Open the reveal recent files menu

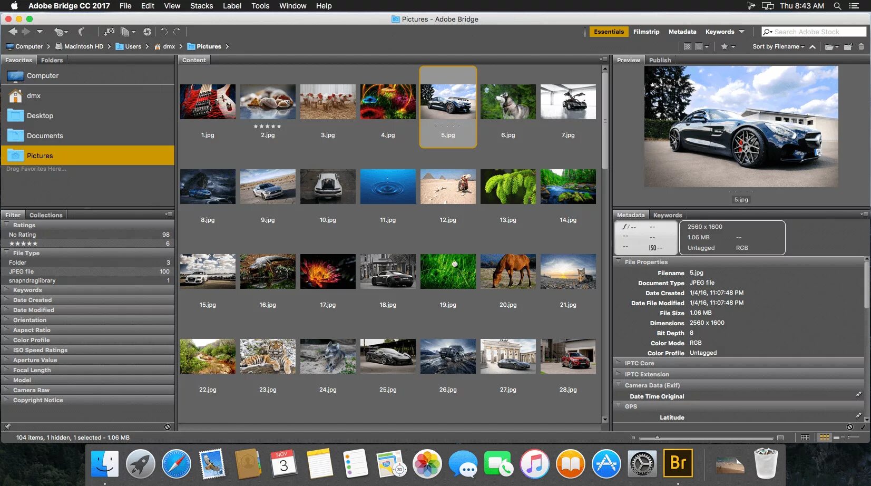click(x=61, y=32)
